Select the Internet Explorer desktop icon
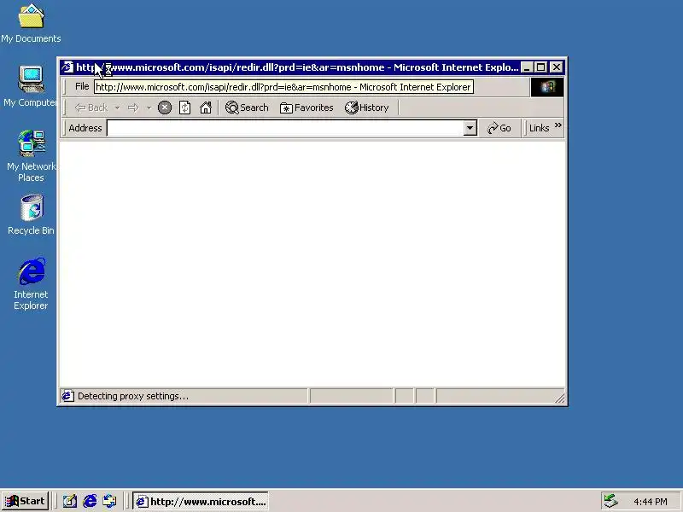Viewport: 683px width, 512px height. [31, 284]
